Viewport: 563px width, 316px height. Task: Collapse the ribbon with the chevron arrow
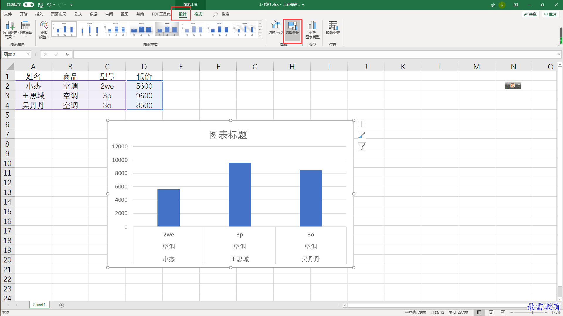pyautogui.click(x=559, y=45)
